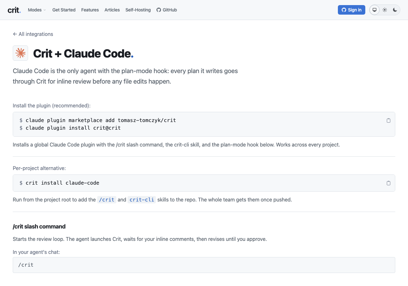Click the 'crit install claude-code' command text
Image resolution: width=408 pixels, height=286 pixels.
[62, 183]
